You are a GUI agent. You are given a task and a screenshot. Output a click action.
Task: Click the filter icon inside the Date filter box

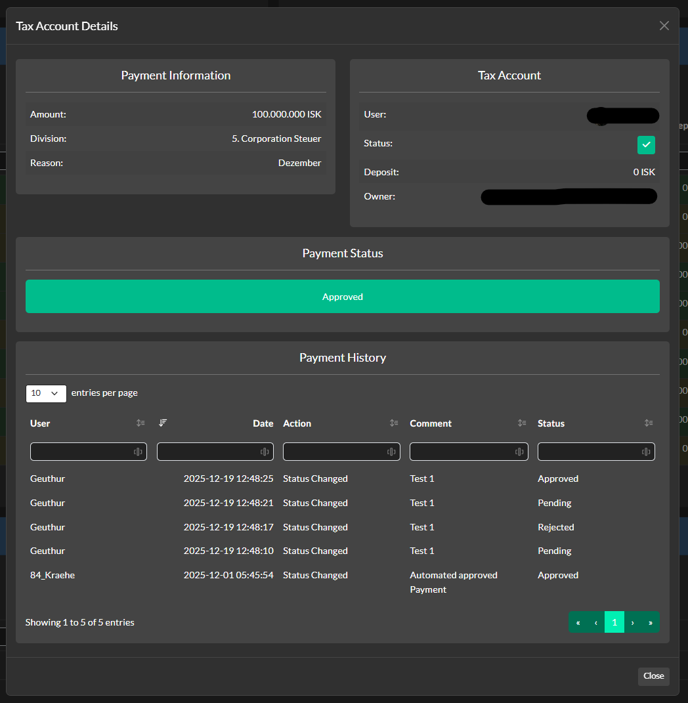(x=266, y=452)
